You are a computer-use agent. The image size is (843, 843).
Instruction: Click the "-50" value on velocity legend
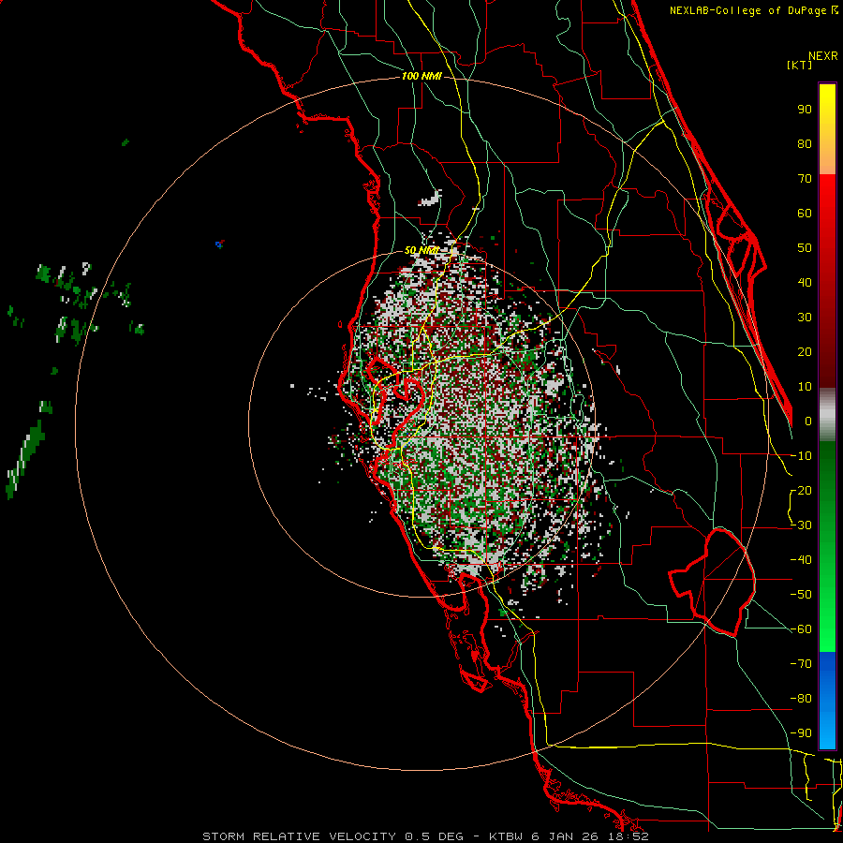point(801,595)
